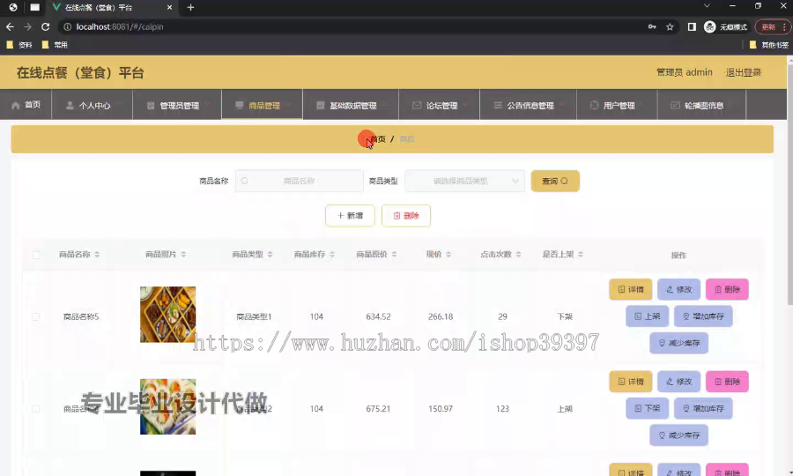Bookmark this page with the star icon

(x=670, y=26)
